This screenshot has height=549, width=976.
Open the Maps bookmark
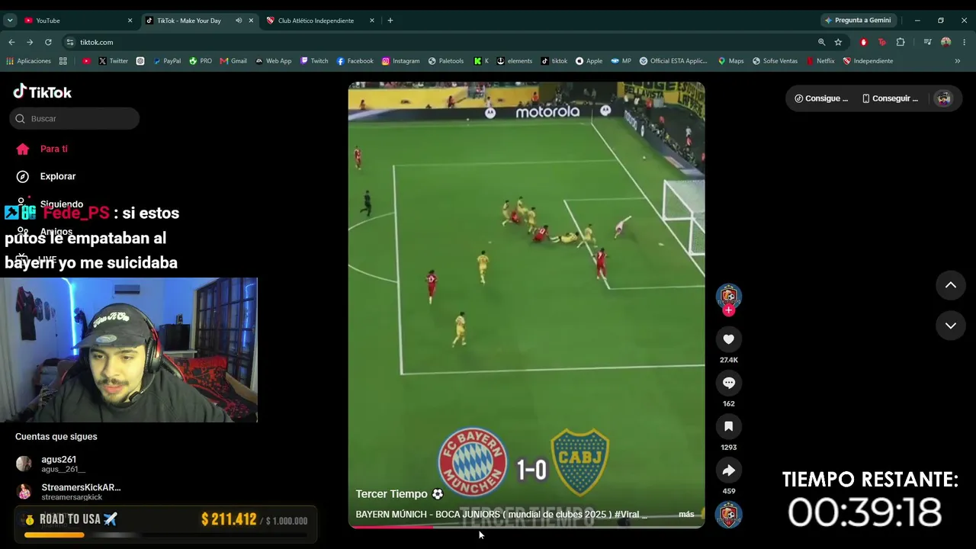730,61
